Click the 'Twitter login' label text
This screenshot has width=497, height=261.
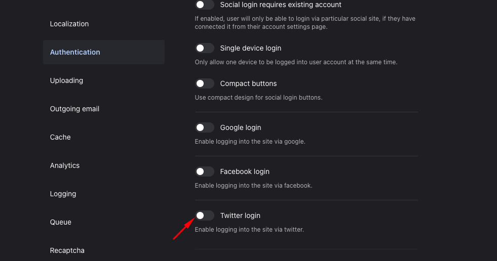point(240,215)
